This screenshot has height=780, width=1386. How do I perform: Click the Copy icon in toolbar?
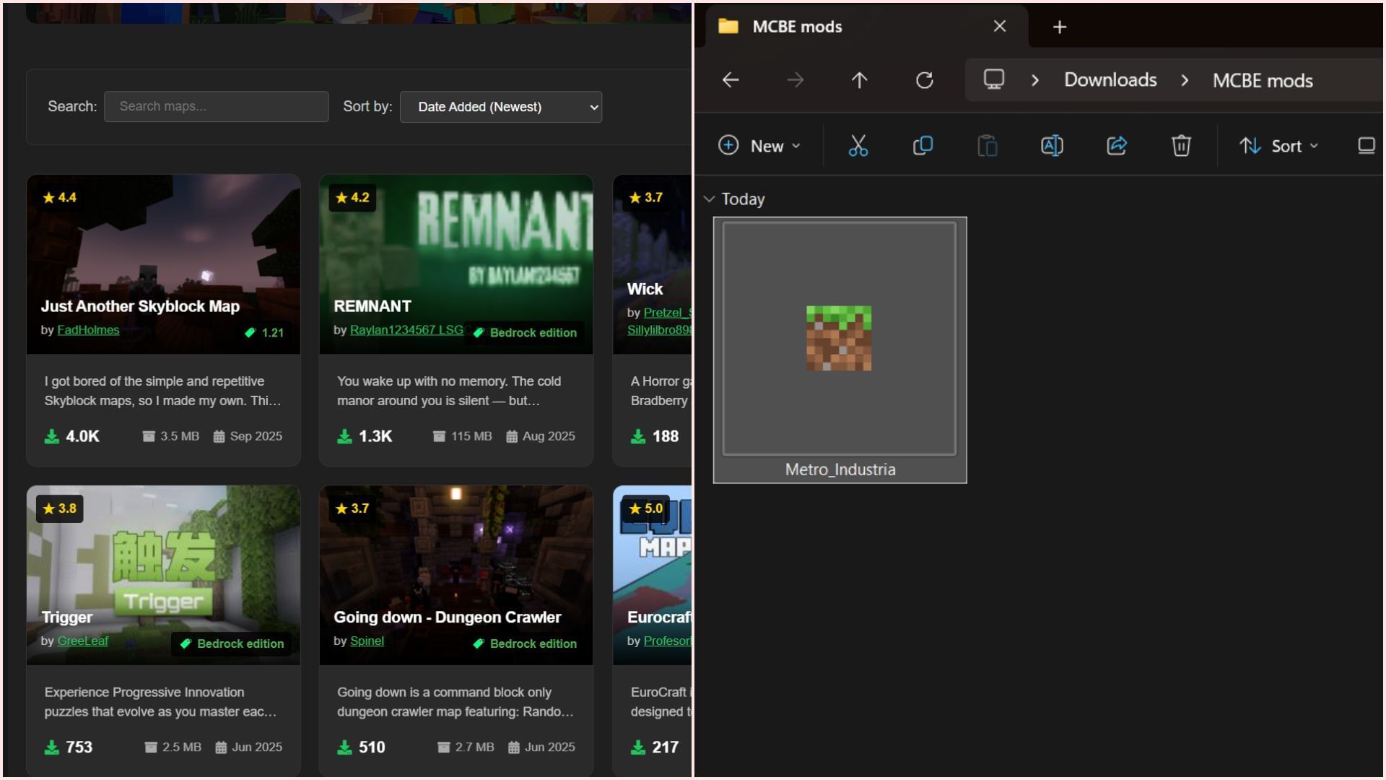pyautogui.click(x=923, y=146)
